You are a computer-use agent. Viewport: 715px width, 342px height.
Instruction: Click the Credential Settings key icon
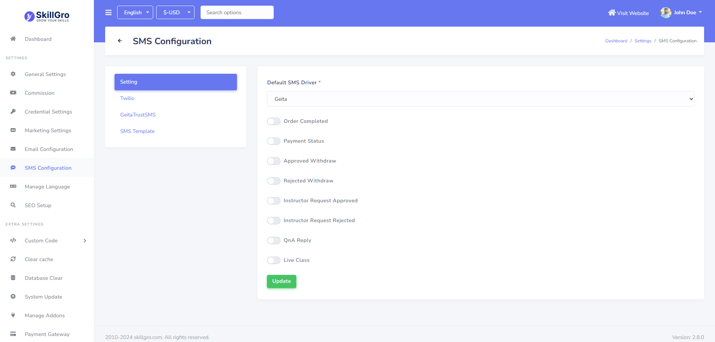pyautogui.click(x=13, y=112)
